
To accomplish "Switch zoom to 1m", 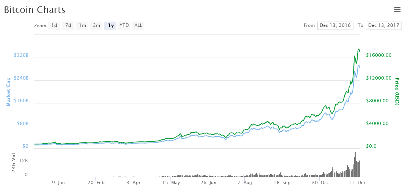I will pos(82,25).
